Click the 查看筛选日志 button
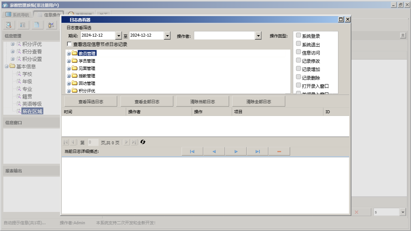This screenshot has width=411, height=231. click(x=91, y=102)
